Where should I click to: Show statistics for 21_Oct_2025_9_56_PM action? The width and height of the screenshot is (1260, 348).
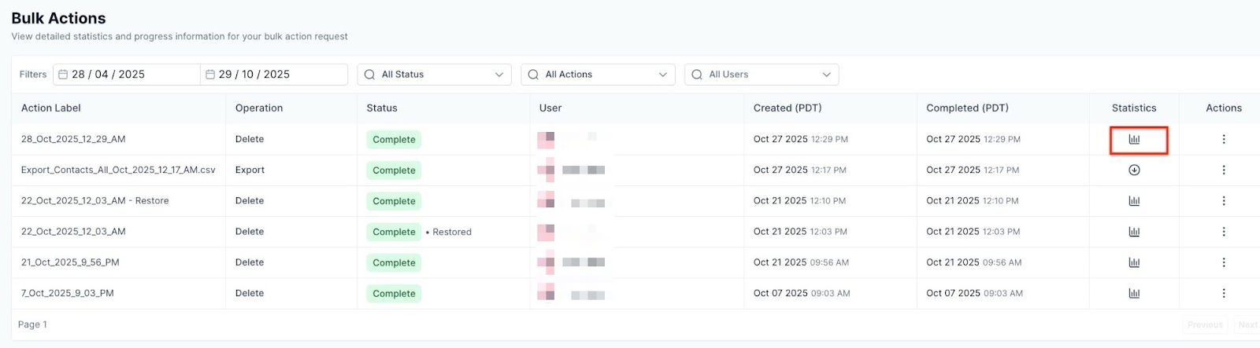coord(1134,262)
